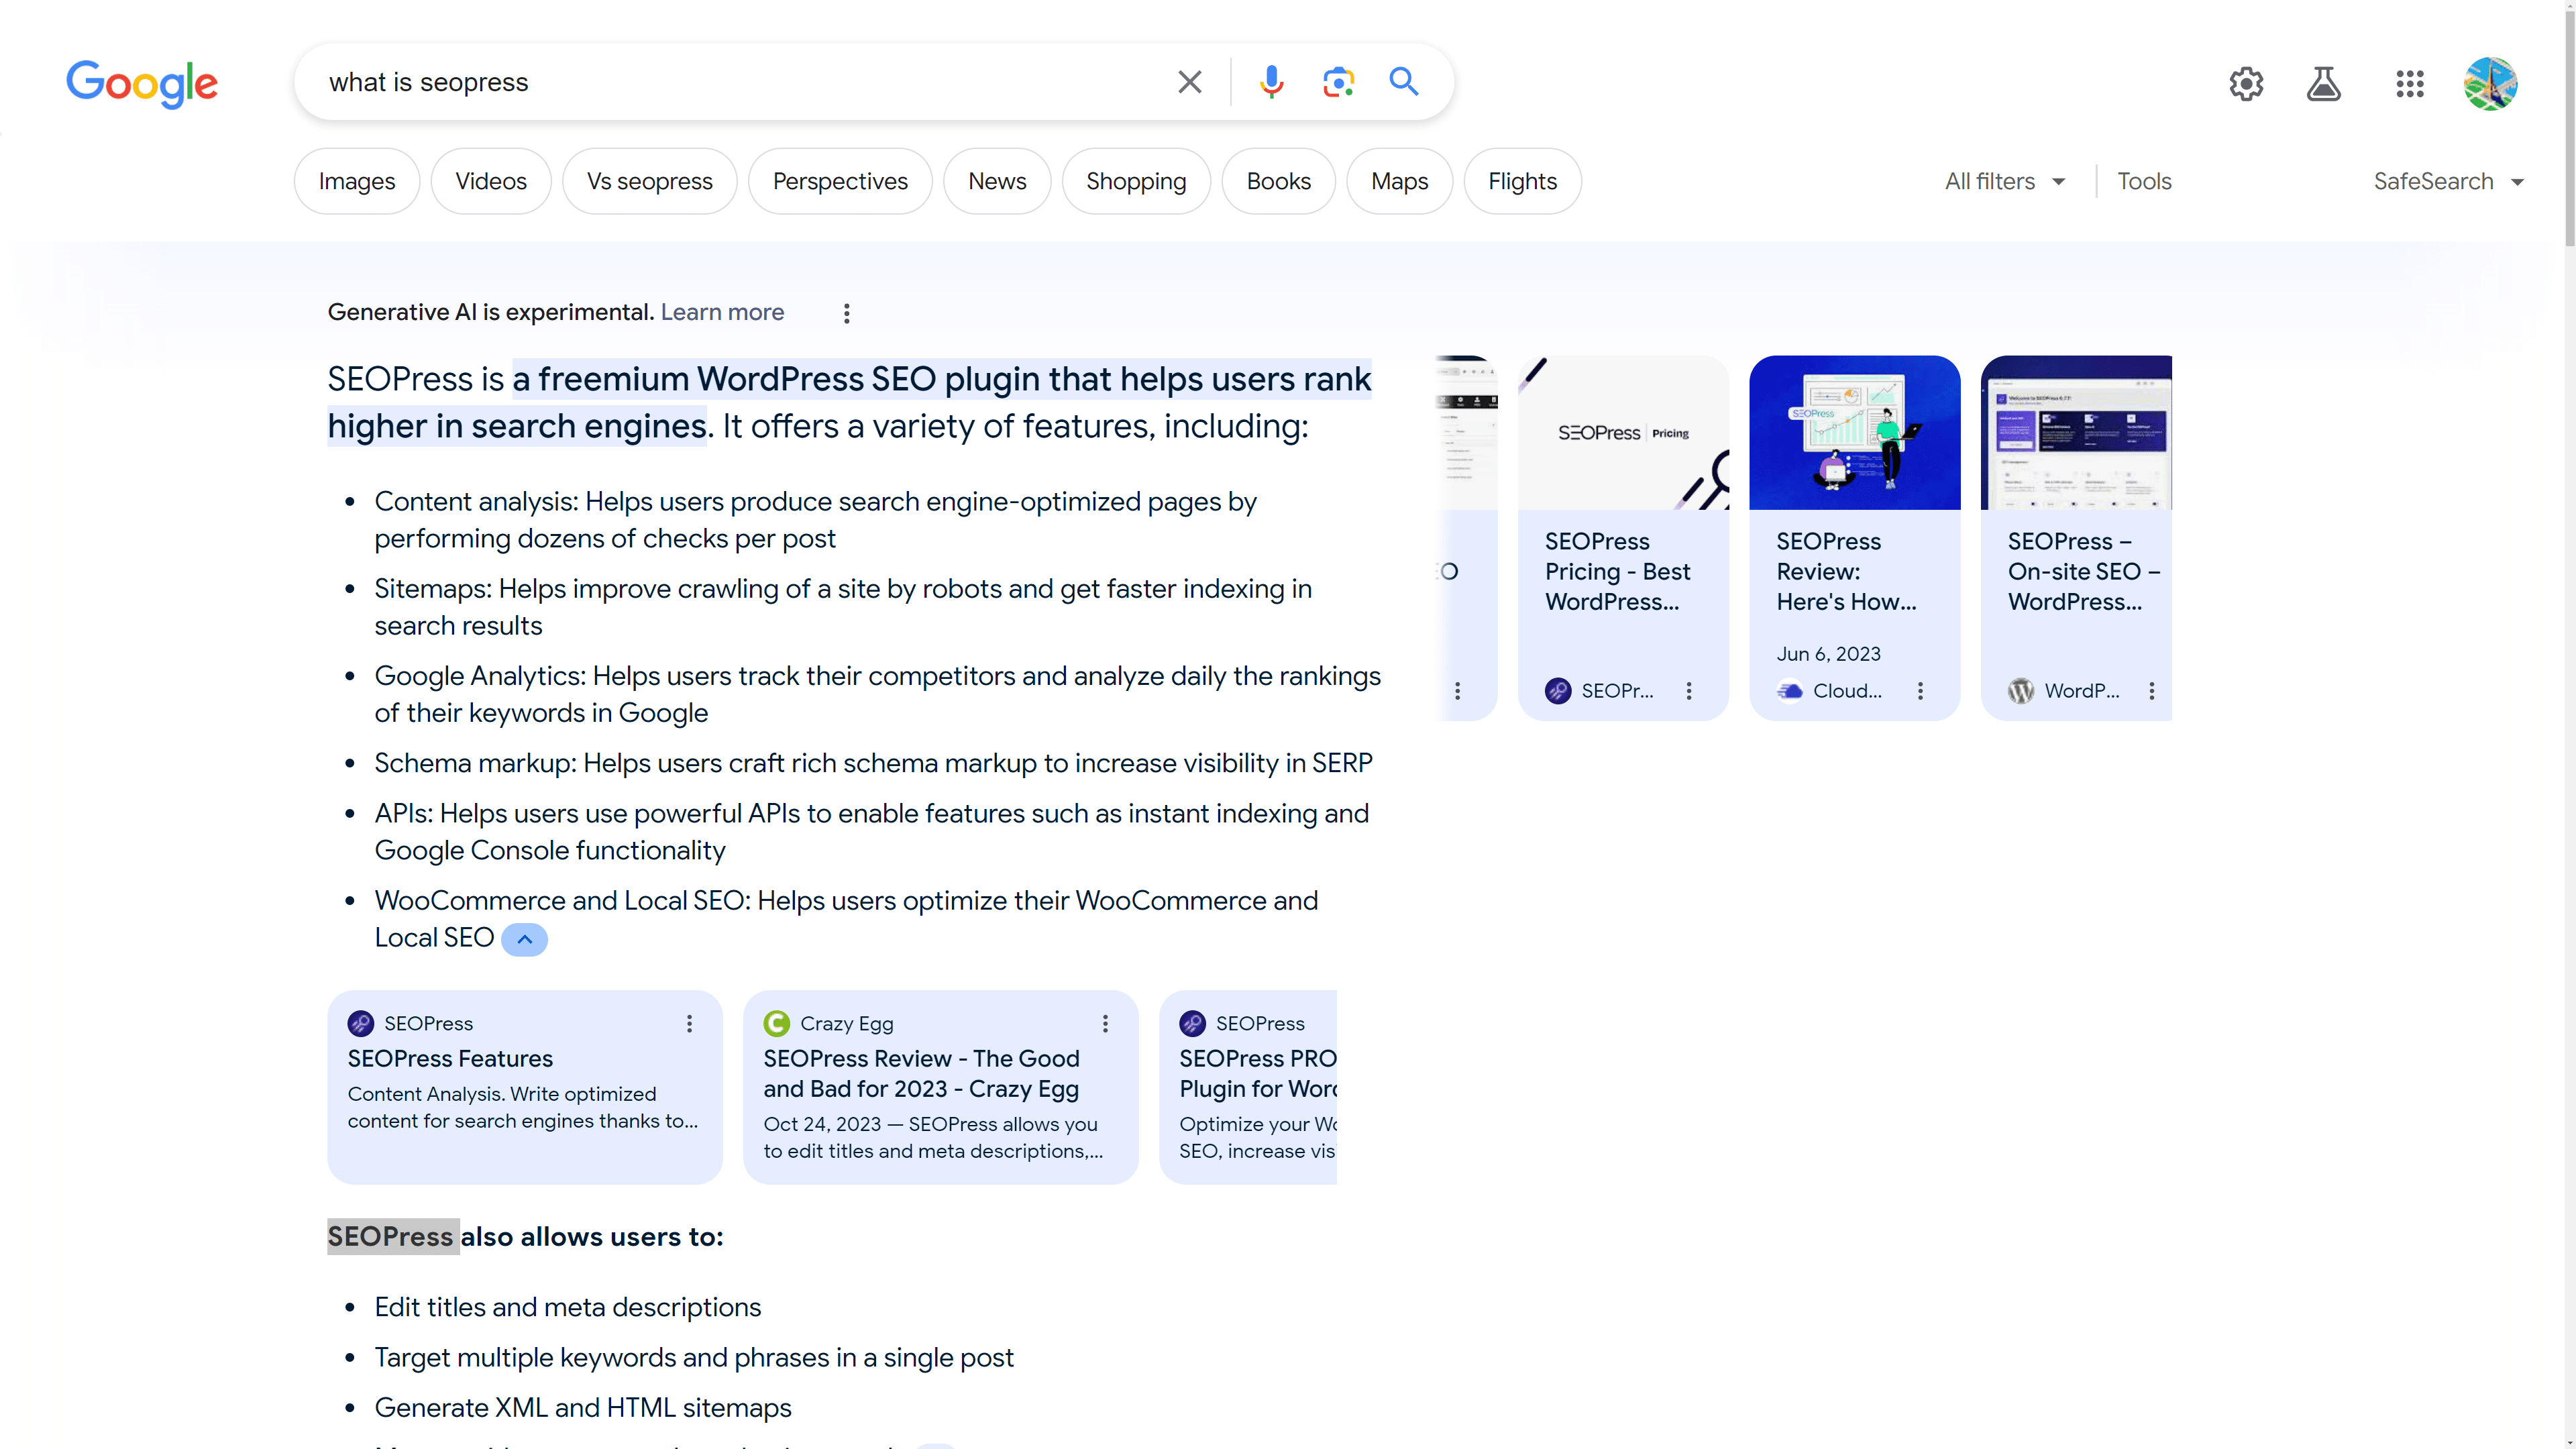2576x1449 pixels.
Task: Click 'Target multiple keywords and phrases' bullet
Action: [x=693, y=1357]
